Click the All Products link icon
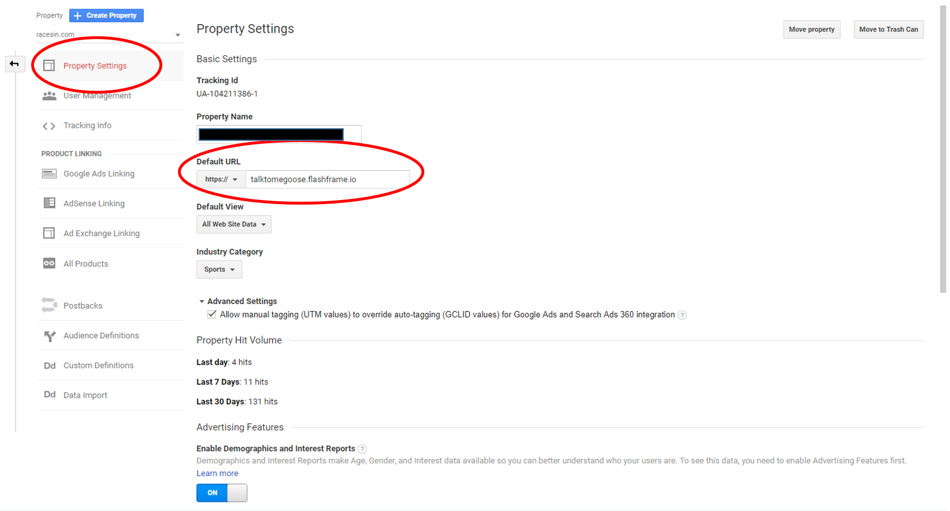950x511 pixels. (50, 263)
